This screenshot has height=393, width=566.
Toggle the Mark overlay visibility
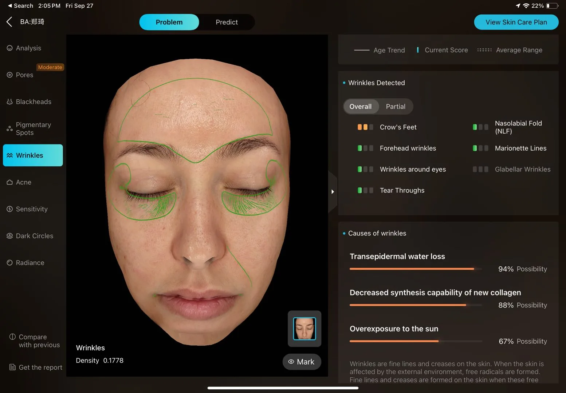tap(302, 362)
